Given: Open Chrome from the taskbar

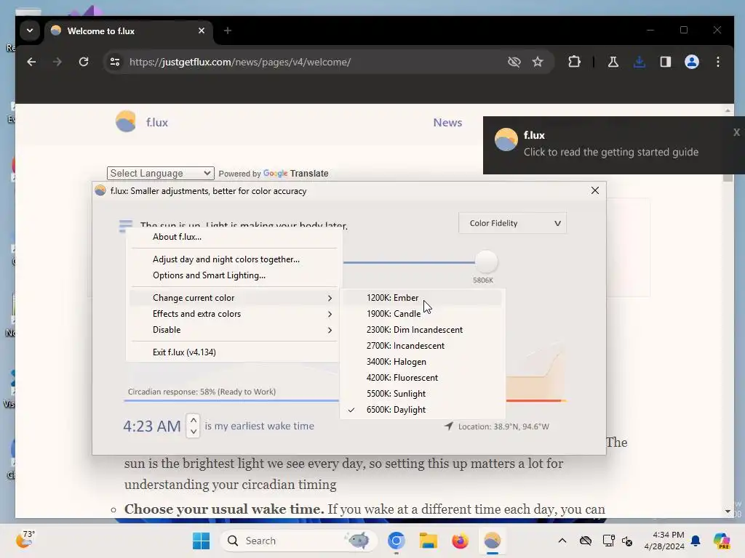Looking at the screenshot, I should (x=397, y=541).
